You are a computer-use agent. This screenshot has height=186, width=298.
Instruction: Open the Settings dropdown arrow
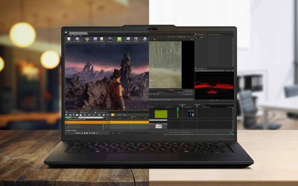click(113, 40)
